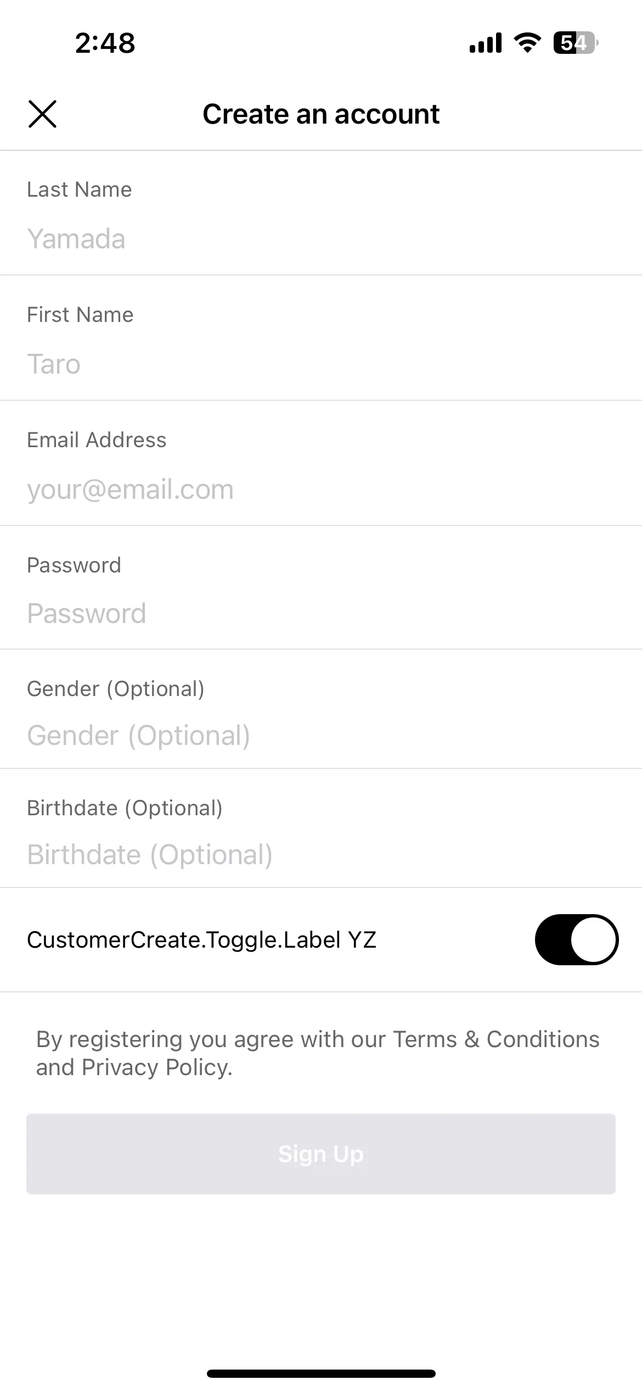Open the Birthdate (Optional) date picker

pyautogui.click(x=321, y=854)
